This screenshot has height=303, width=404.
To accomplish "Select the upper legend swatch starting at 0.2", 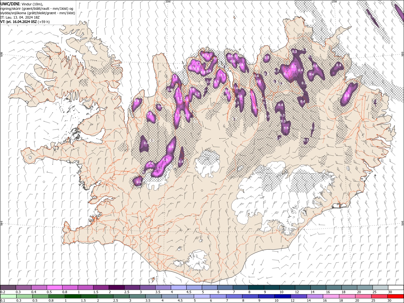I will click(x=8, y=287).
